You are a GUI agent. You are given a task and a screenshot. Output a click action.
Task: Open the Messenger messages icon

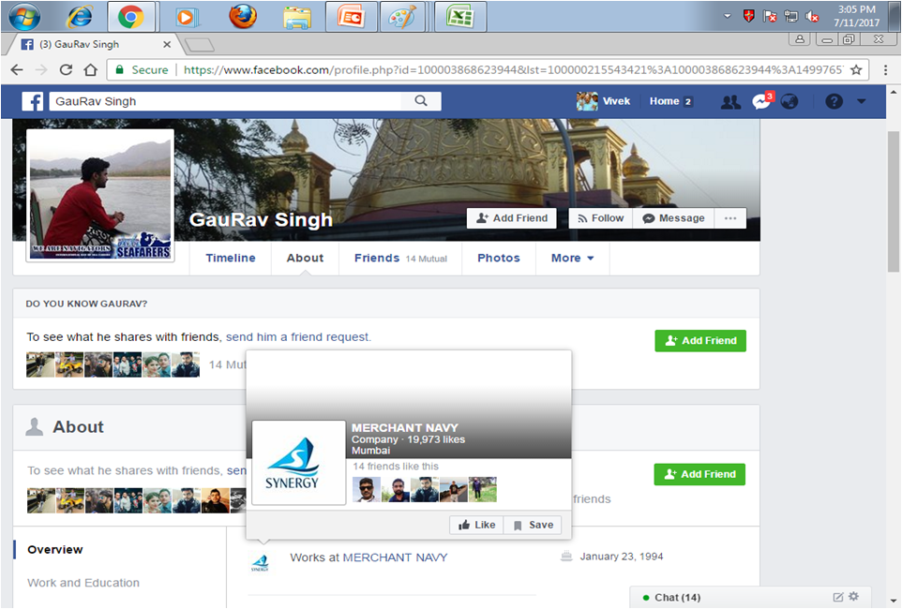click(760, 102)
